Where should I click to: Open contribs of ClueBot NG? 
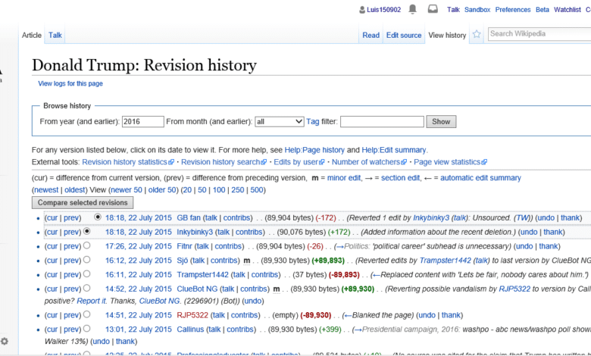point(254,289)
